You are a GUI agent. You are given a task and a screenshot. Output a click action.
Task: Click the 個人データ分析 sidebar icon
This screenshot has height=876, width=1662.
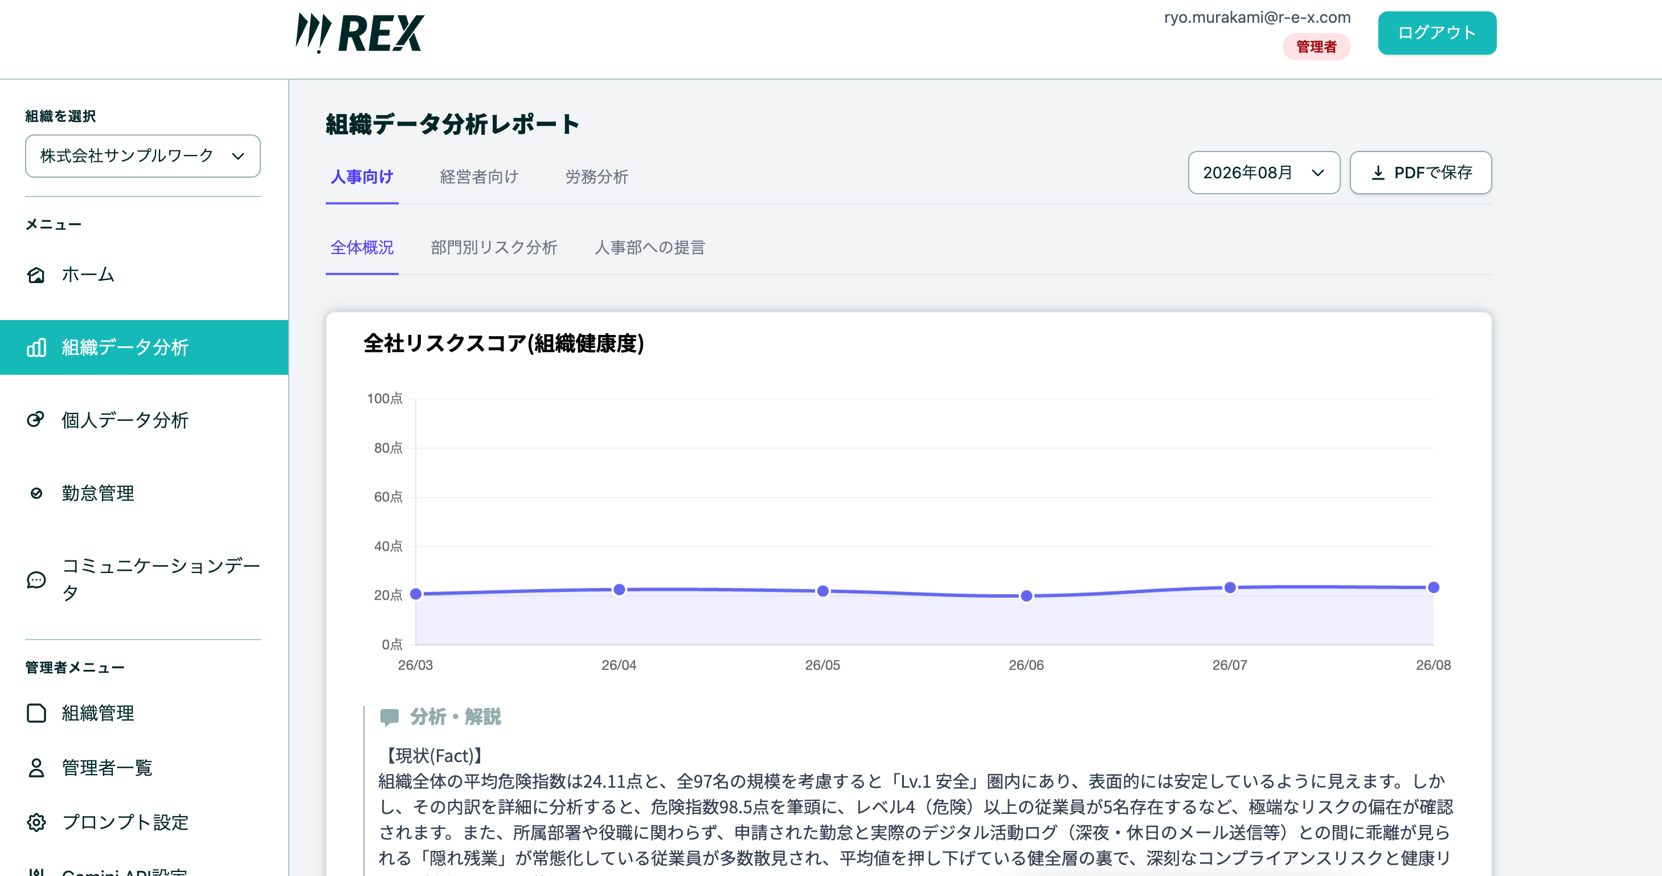[x=36, y=420]
